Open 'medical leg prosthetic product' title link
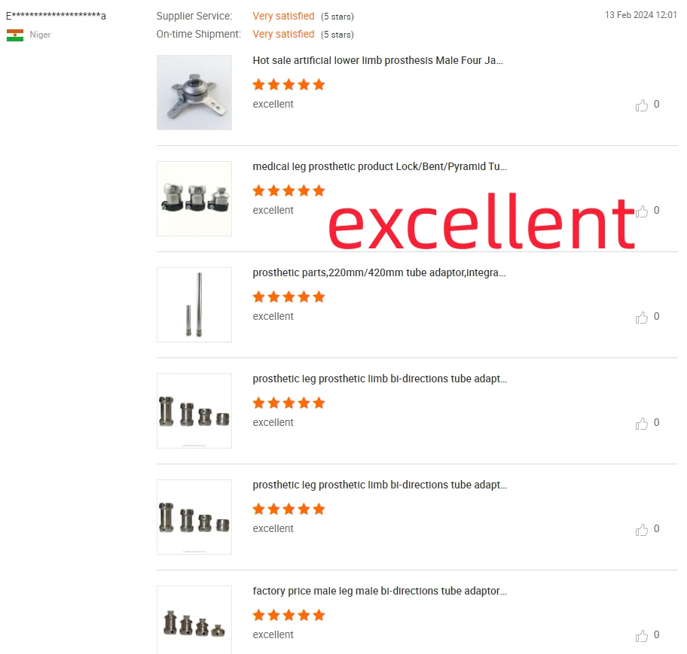The image size is (687, 654). pos(380,167)
